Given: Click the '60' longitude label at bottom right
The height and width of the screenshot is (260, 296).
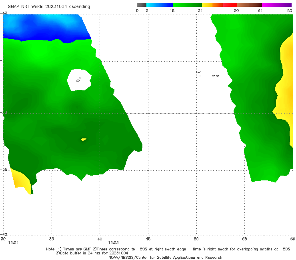Looking at the screenshot, I should click(x=293, y=239).
